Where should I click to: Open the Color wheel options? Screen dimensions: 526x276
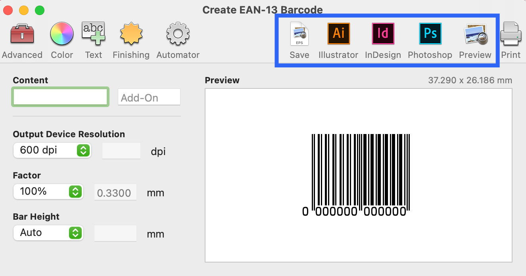pyautogui.click(x=62, y=41)
